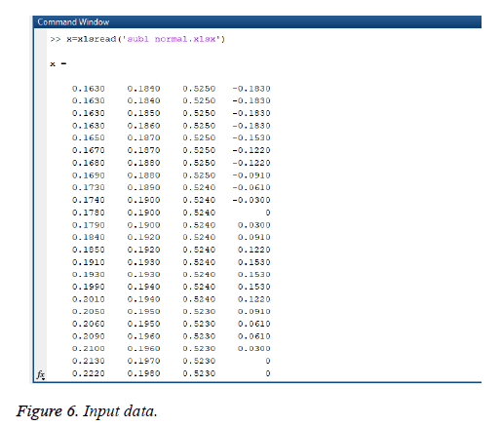Select the value 0.2060
This screenshot has height=426, width=502.
click(x=89, y=324)
